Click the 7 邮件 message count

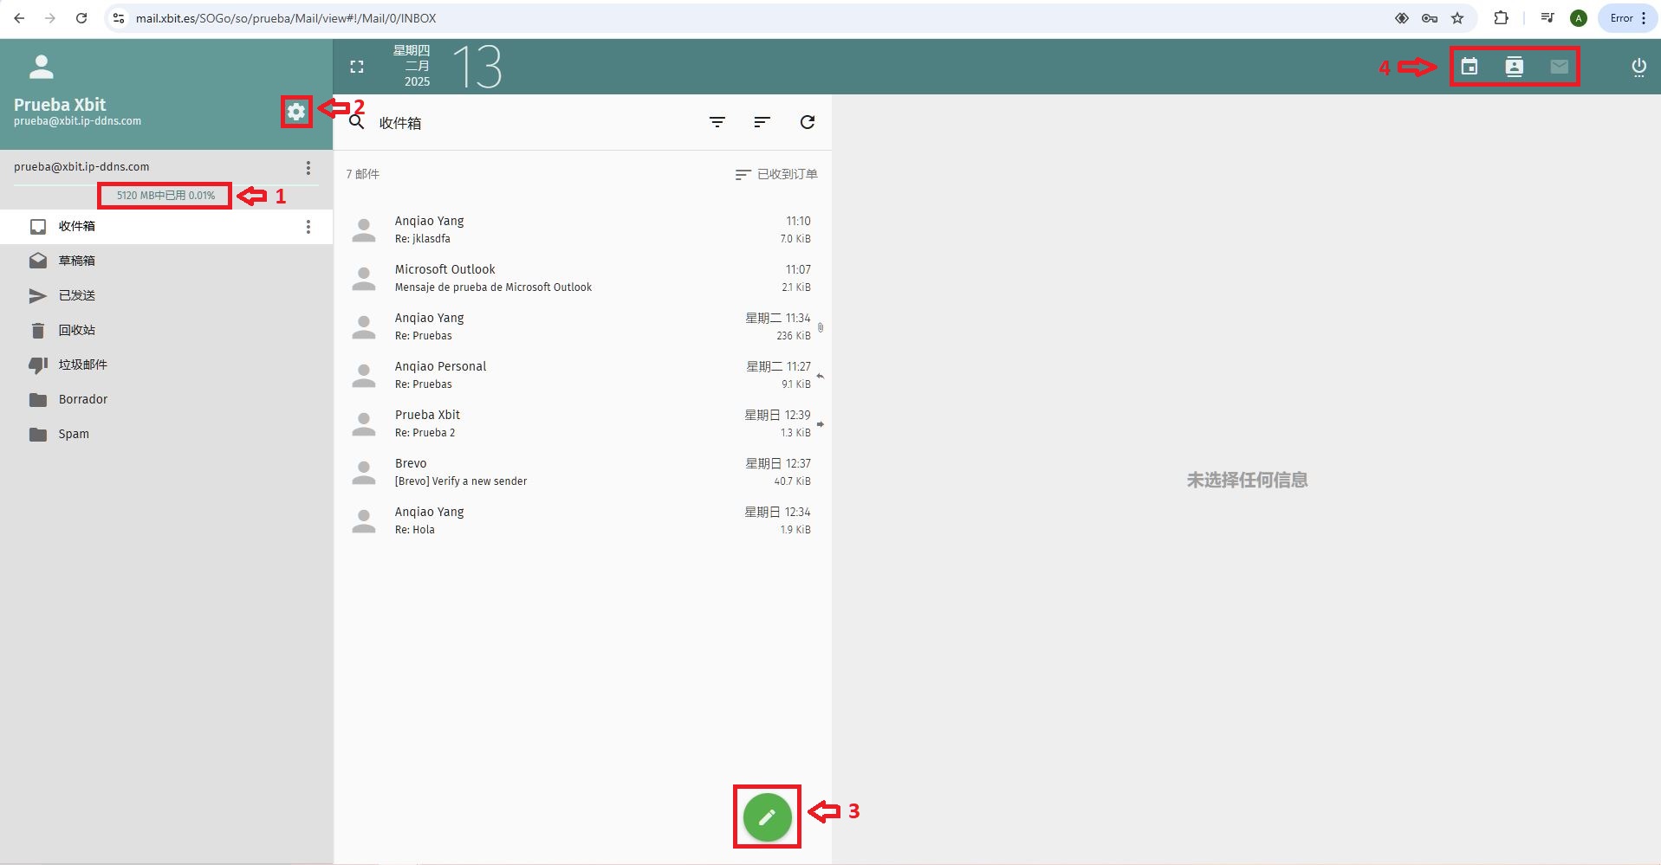click(363, 174)
